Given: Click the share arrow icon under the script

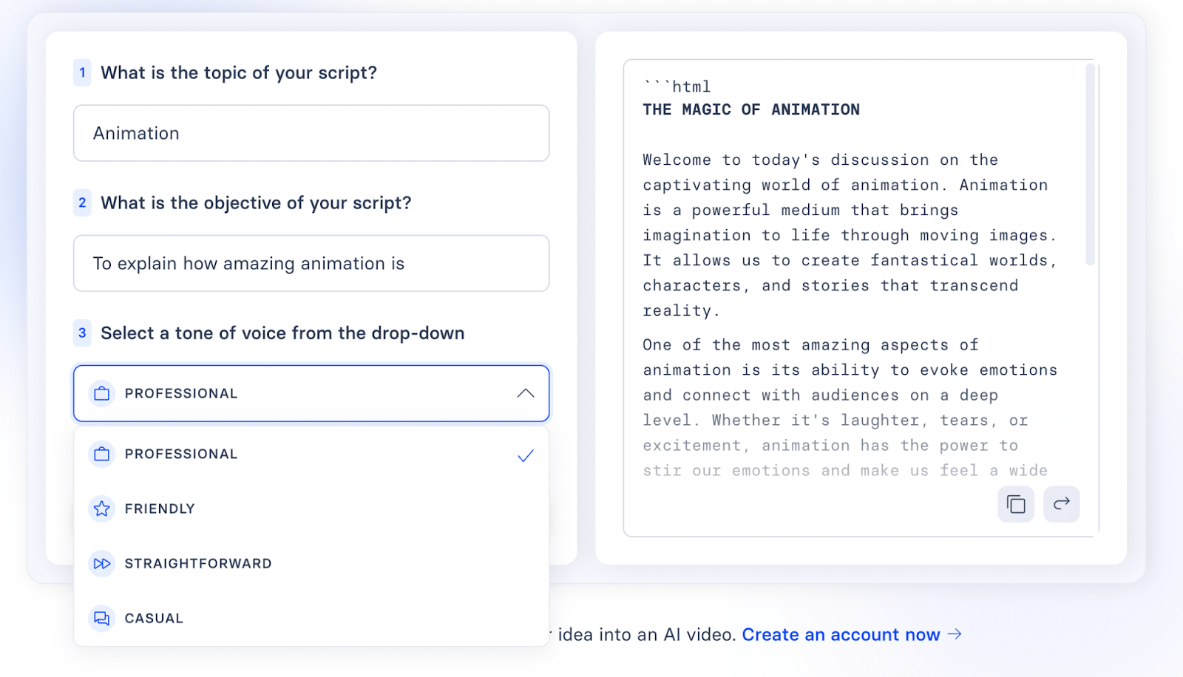Looking at the screenshot, I should click(1062, 504).
